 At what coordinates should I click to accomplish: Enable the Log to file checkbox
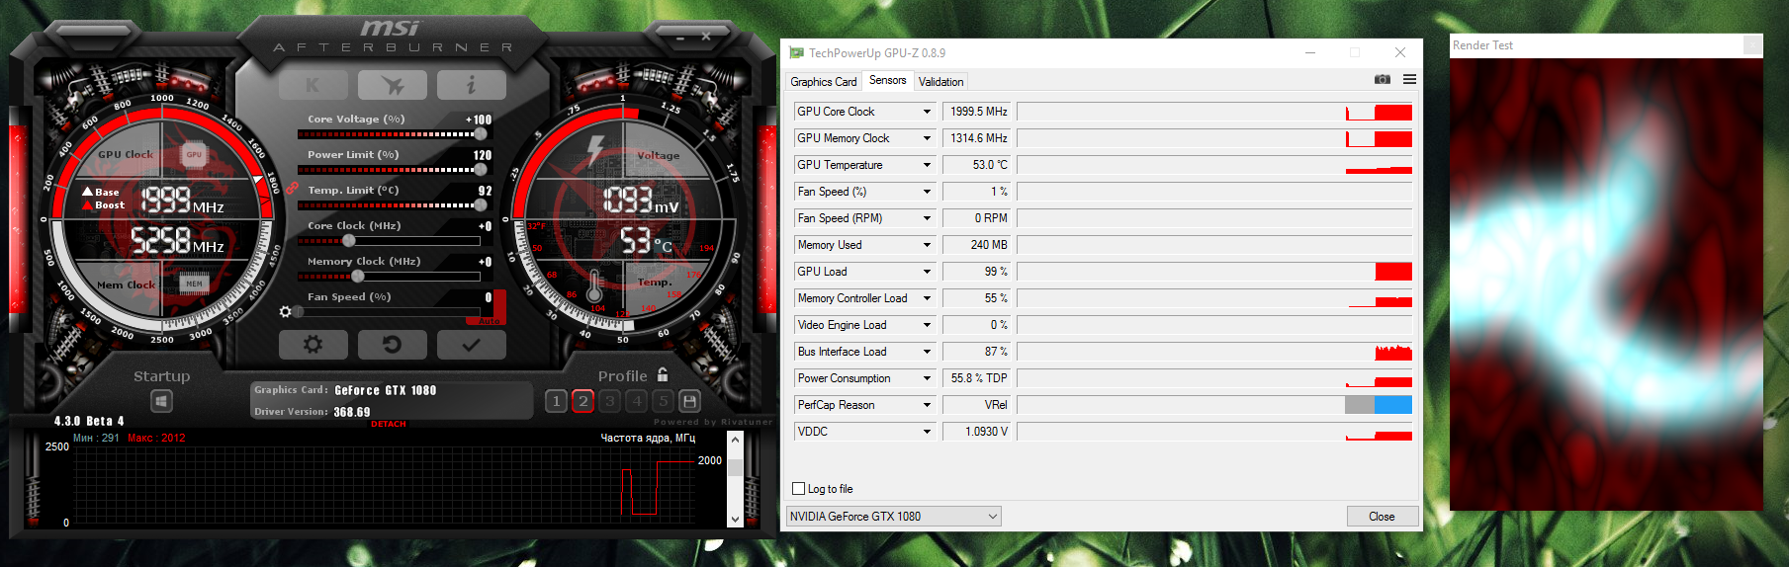(x=799, y=489)
